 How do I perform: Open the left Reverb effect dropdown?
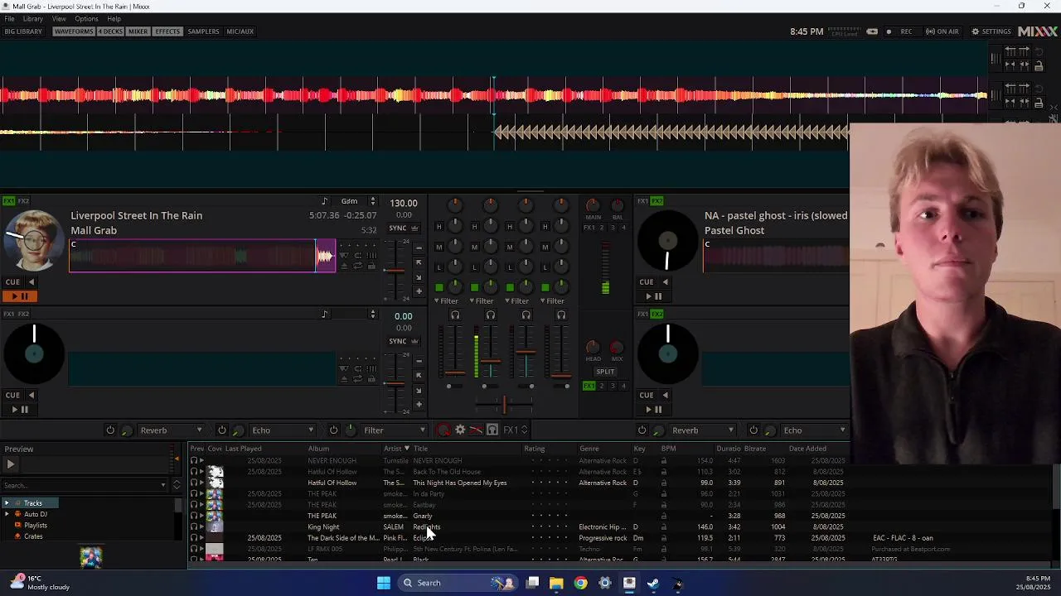tap(170, 430)
